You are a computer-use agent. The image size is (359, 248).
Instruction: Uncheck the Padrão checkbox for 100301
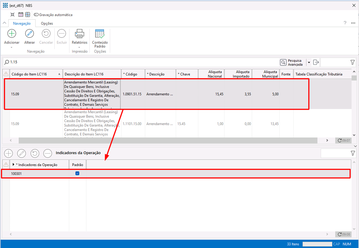77,173
